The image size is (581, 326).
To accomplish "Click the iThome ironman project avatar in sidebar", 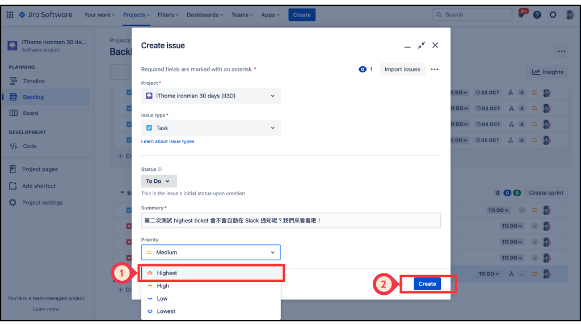I will coord(12,45).
